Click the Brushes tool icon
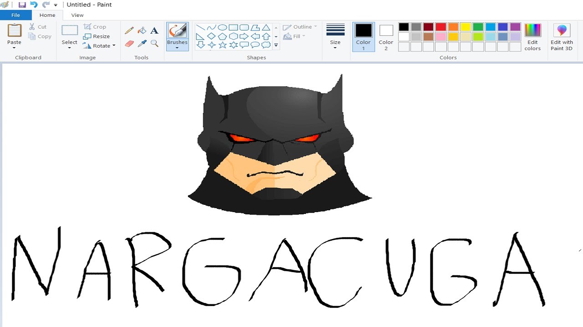Image resolution: width=583 pixels, height=327 pixels. coord(177,31)
